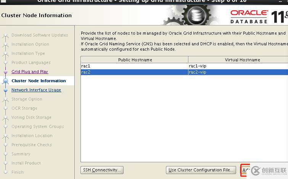
Task: Click Use Cluster Configuration File button
Action: [201, 170]
